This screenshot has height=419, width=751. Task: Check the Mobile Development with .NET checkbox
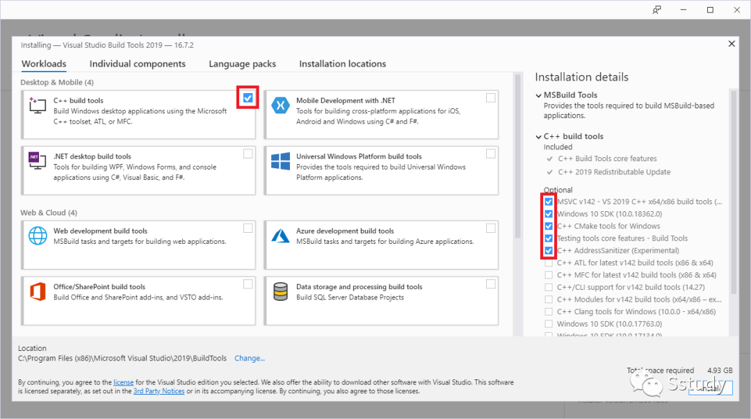pos(490,98)
